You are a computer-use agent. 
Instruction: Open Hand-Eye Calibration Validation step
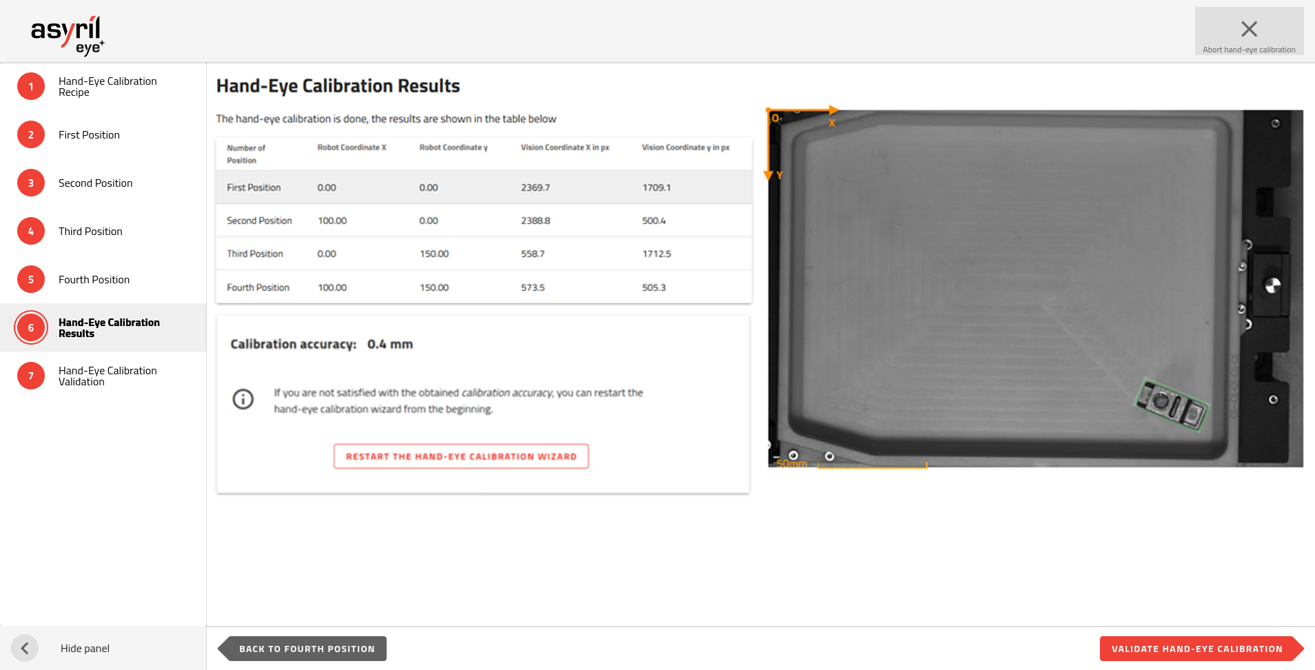click(108, 376)
